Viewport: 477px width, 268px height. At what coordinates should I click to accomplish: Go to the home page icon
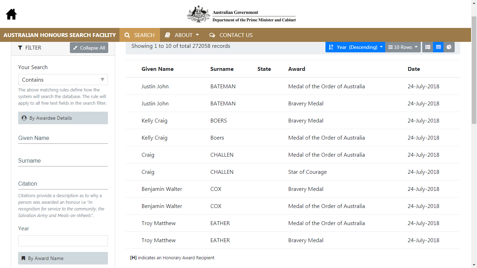coord(11,14)
